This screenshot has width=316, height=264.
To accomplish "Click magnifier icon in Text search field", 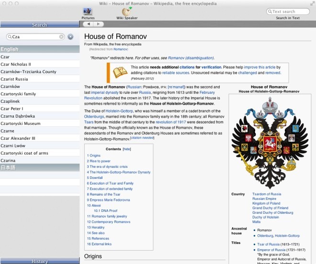I will pyautogui.click(x=270, y=11).
